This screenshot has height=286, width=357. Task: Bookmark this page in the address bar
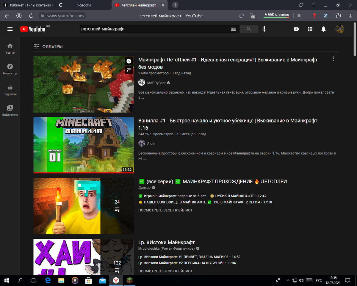(x=299, y=16)
